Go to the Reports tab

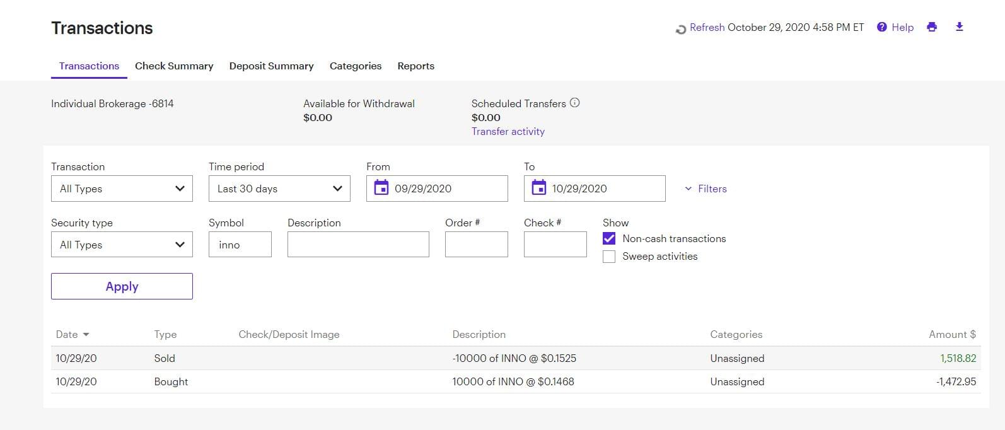point(415,66)
